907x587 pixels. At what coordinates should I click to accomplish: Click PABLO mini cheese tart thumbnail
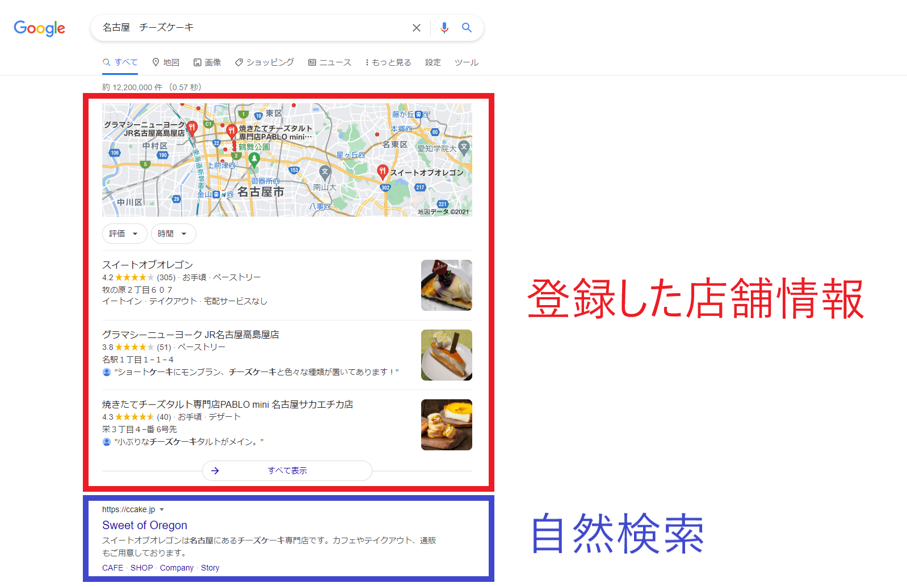coord(447,425)
